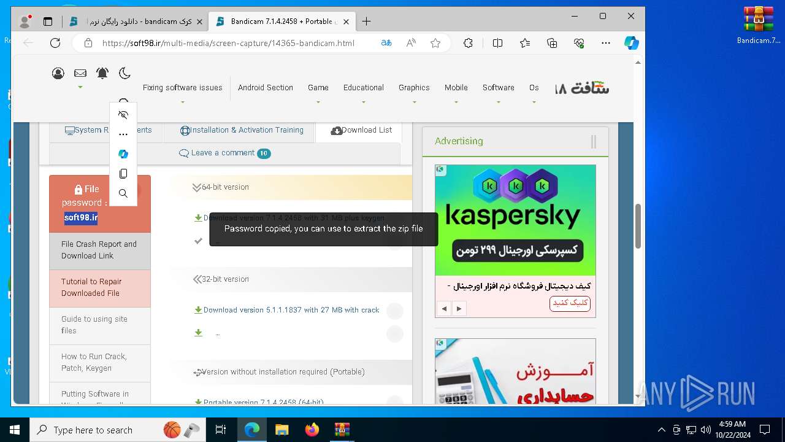Open How to Run Crack, Patch, Keygen
Viewport: 785px width, 442px height.
click(99, 363)
